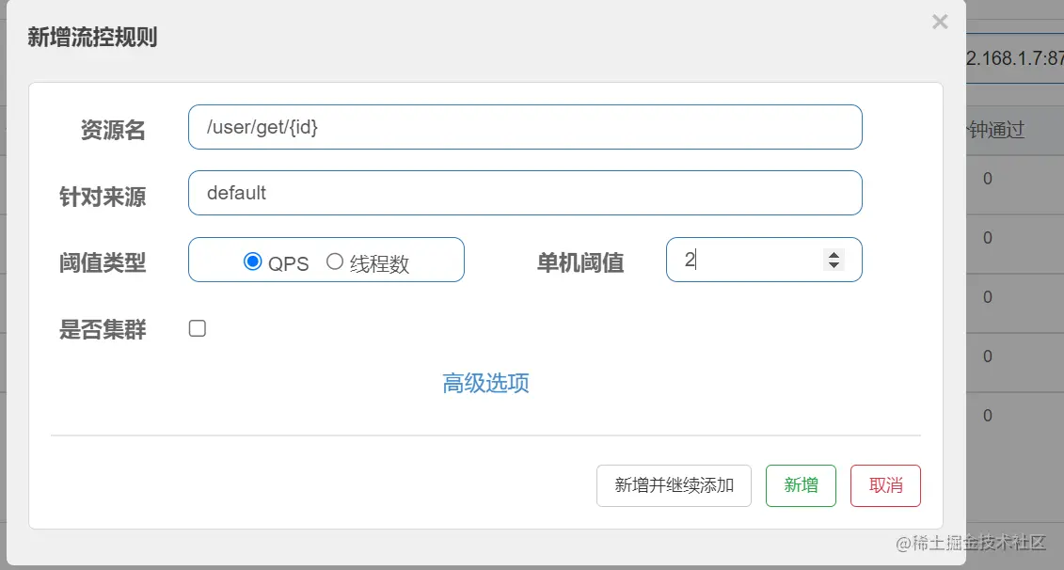
Task: Select the 线程数 radio option
Action: (335, 261)
